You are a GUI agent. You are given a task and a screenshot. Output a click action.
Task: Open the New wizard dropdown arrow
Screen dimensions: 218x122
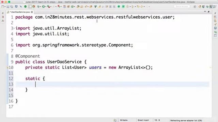(5, 6)
